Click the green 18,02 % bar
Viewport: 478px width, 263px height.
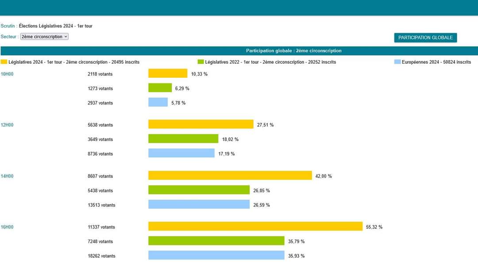(183, 138)
